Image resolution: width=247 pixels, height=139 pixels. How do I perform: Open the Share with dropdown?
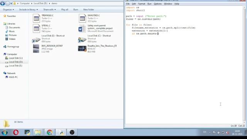49,10
